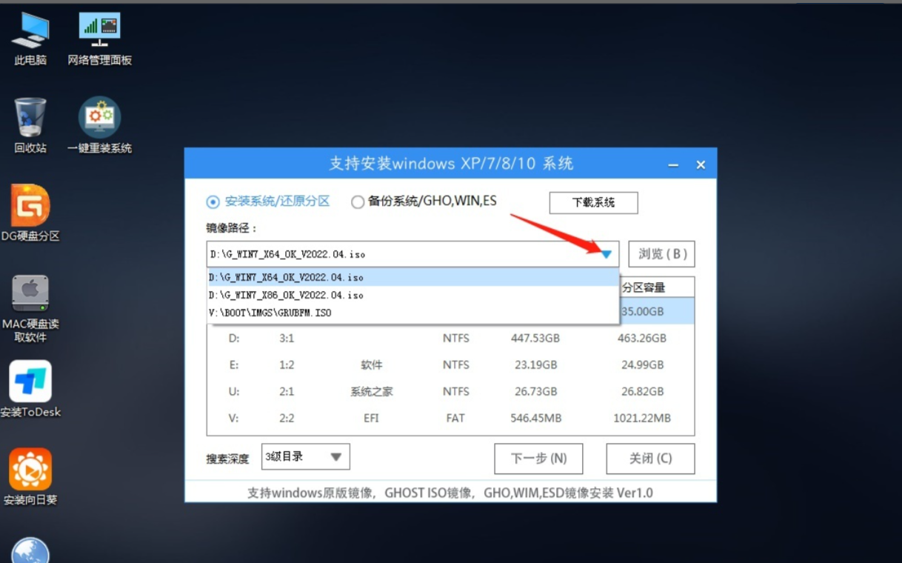The width and height of the screenshot is (902, 563).
Task: Open the MAC硬盘读取软件 icon
Action: [x=30, y=308]
